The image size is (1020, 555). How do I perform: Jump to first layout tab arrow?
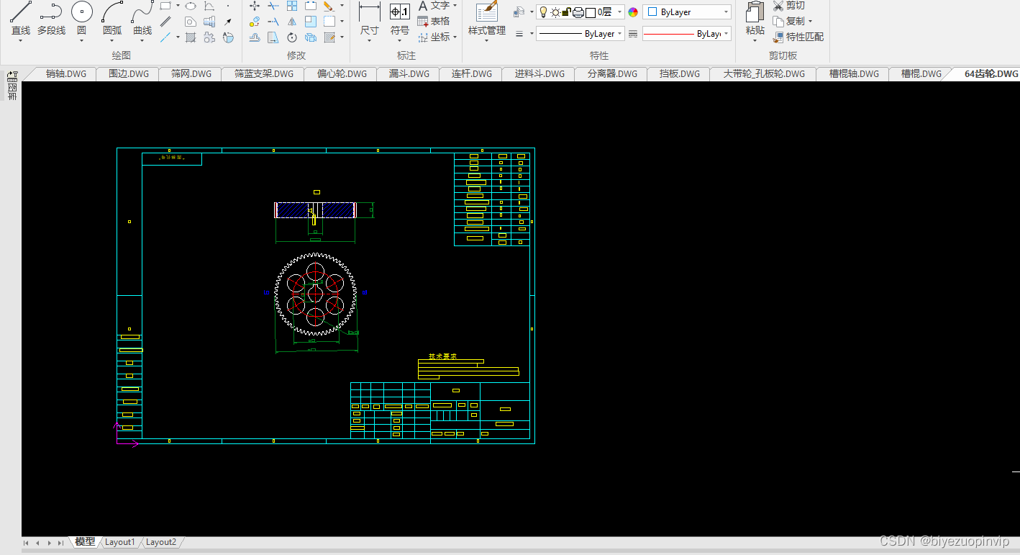tap(27, 543)
